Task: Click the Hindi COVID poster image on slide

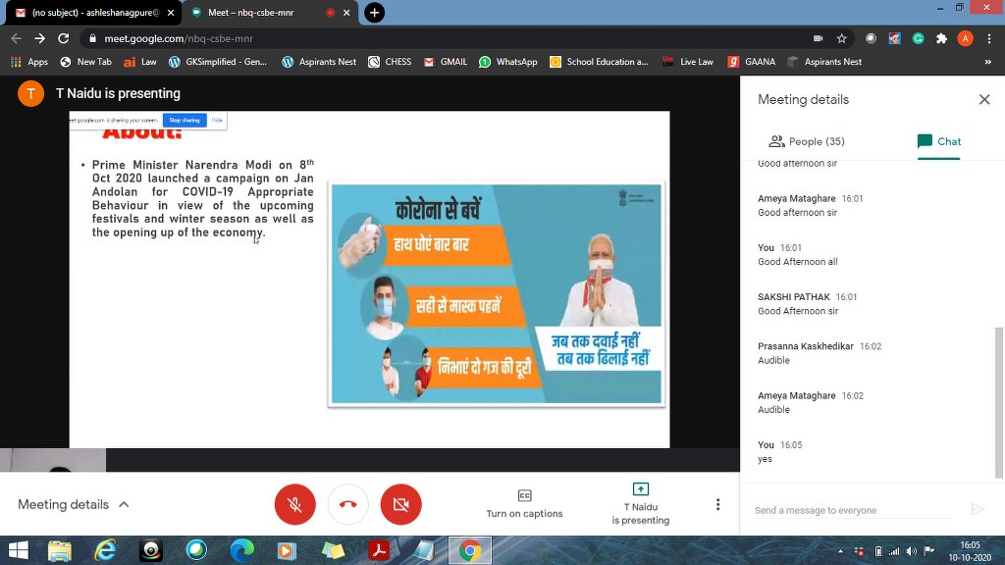Action: (x=497, y=294)
